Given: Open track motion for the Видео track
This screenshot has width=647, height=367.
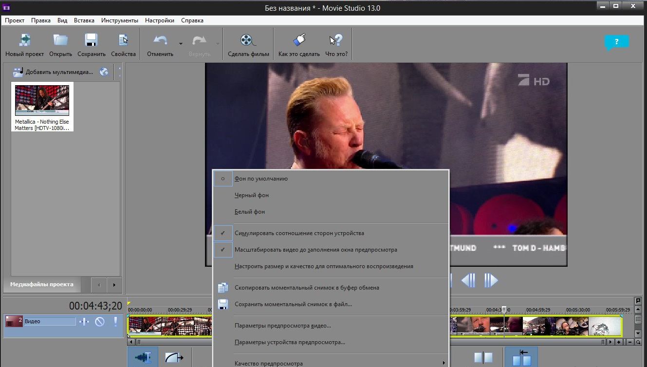Looking at the screenshot, I should [x=84, y=321].
